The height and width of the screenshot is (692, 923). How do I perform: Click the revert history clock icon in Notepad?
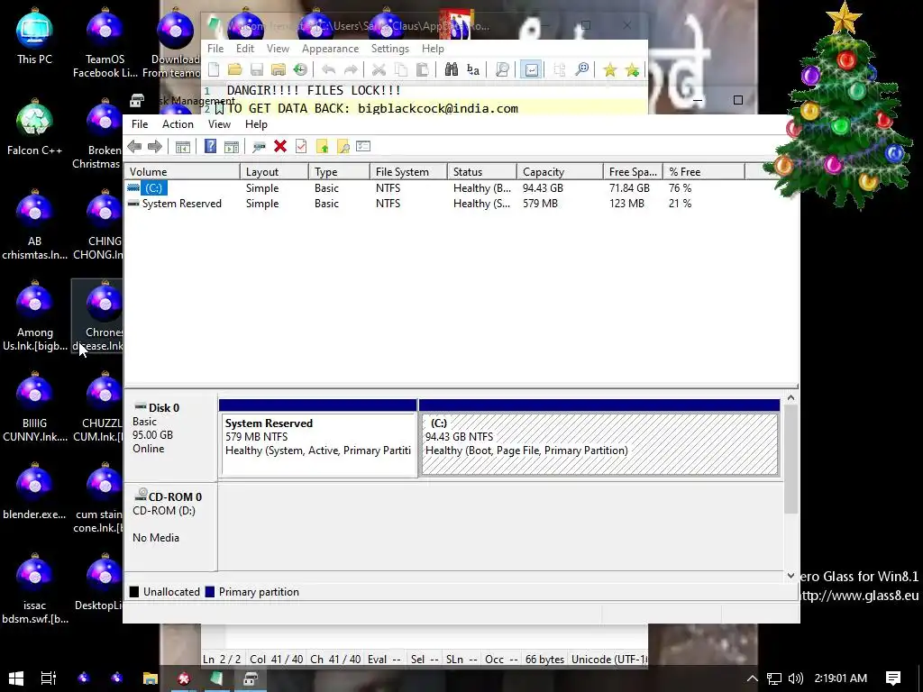coord(300,70)
